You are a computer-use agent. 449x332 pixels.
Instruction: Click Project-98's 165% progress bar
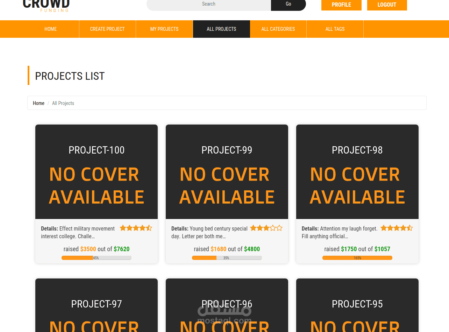[357, 258]
